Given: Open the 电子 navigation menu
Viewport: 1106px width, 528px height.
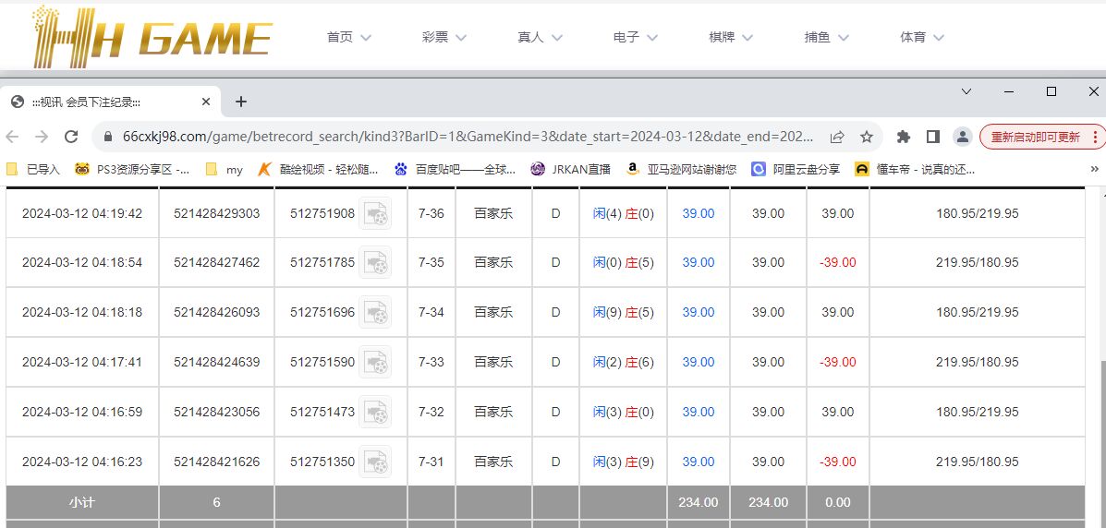Looking at the screenshot, I should pos(636,38).
